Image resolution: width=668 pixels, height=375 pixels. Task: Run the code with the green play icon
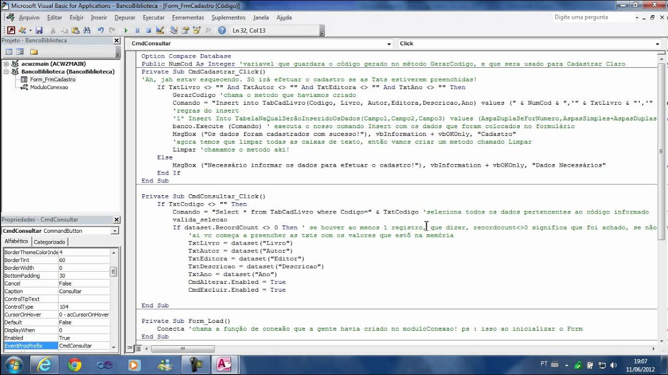point(126,31)
